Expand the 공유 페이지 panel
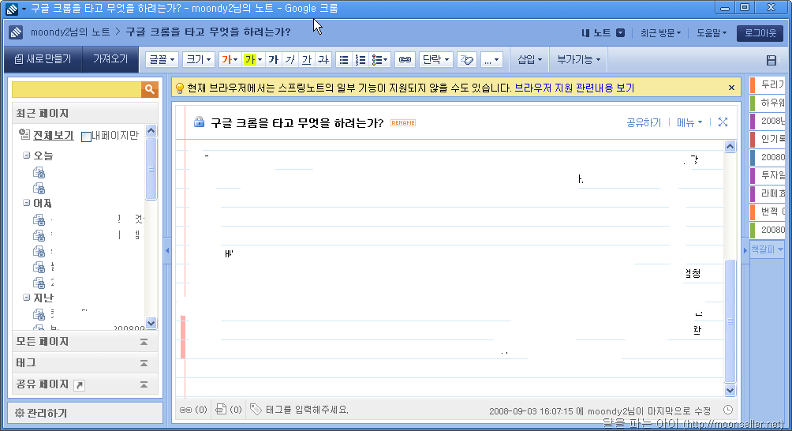Screen dimensions: 792x431 click(x=144, y=384)
